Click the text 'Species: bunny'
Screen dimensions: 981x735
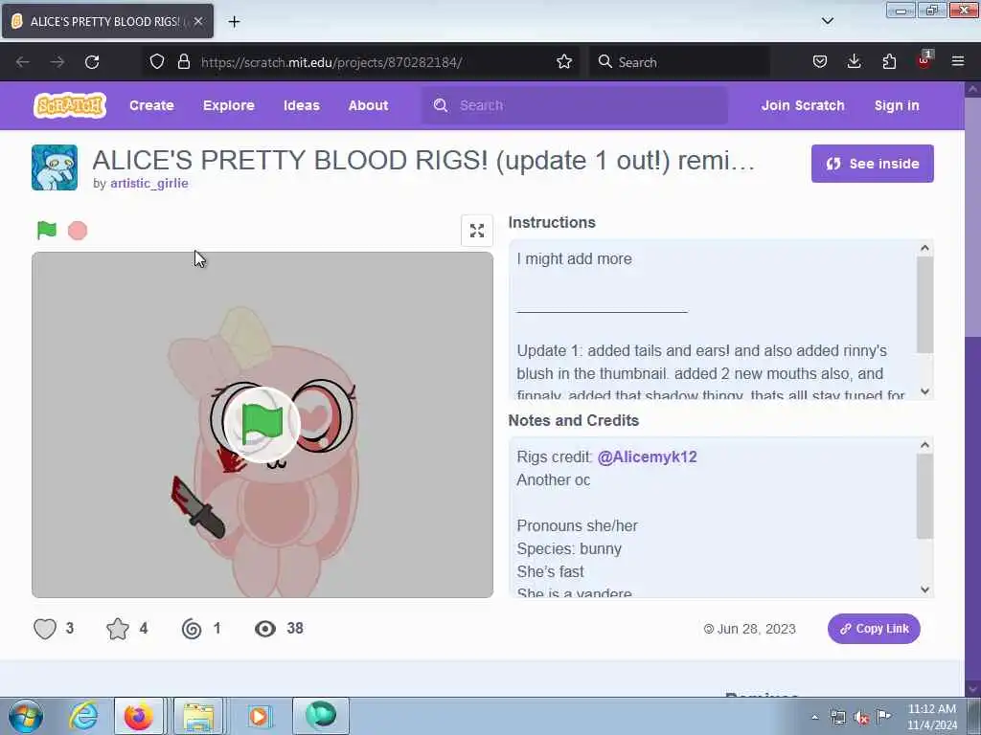(x=569, y=548)
